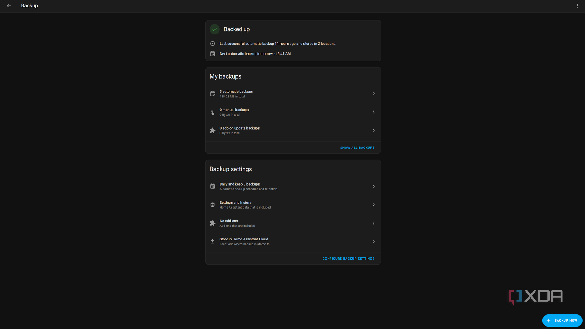Click the calendar icon for Daily schedule setting

tap(212, 186)
